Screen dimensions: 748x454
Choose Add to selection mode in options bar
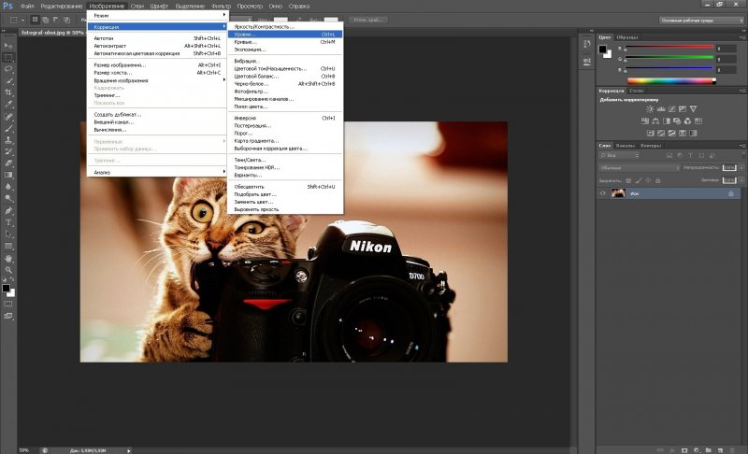point(45,20)
